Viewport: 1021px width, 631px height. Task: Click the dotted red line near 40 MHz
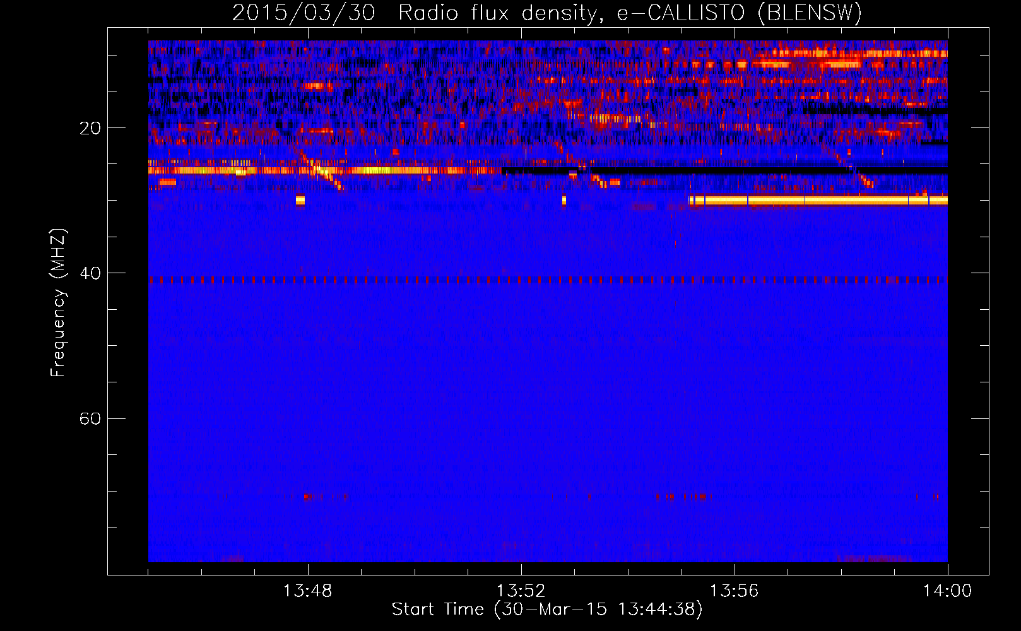pyautogui.click(x=548, y=280)
